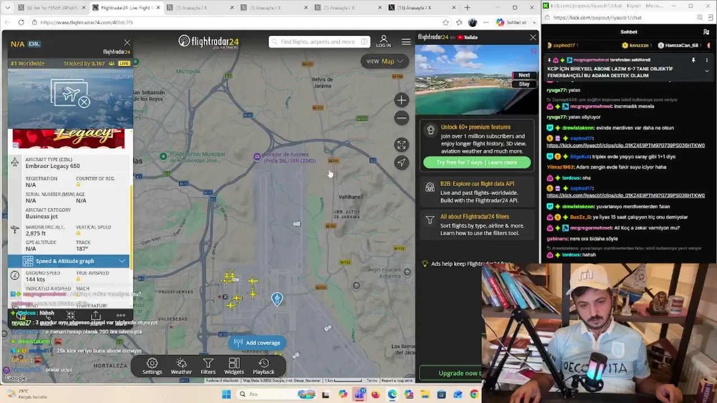717x403 pixels.
Task: Click the Add coverage button
Action: click(x=257, y=343)
